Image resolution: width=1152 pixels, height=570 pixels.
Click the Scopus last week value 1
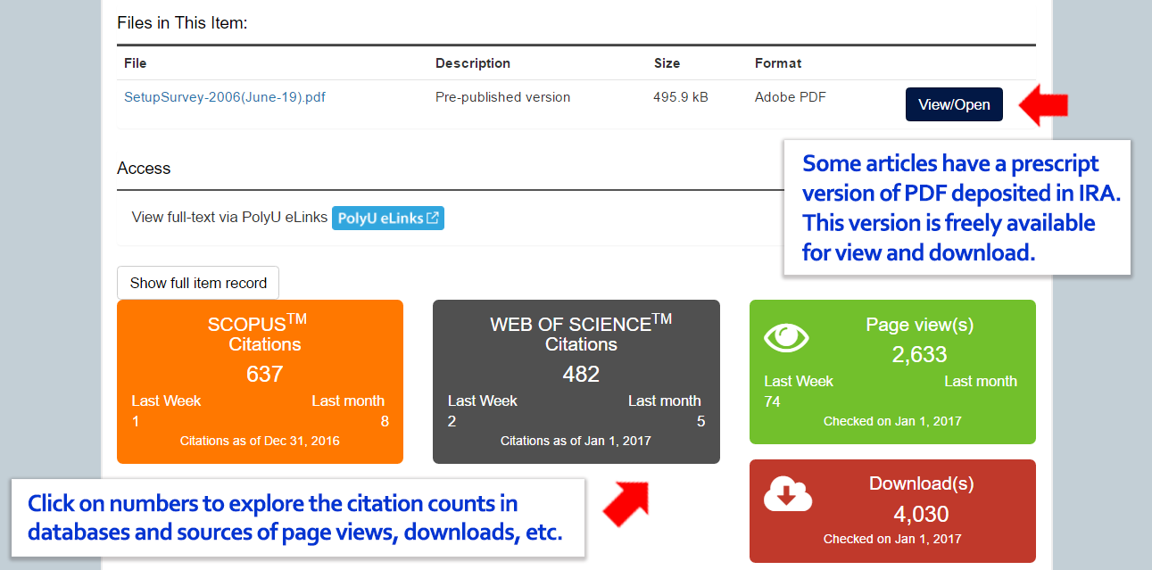pos(136,421)
